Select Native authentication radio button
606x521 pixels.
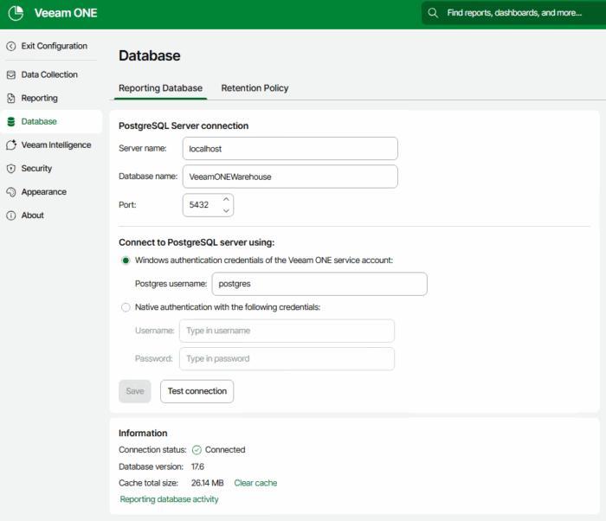click(x=126, y=307)
